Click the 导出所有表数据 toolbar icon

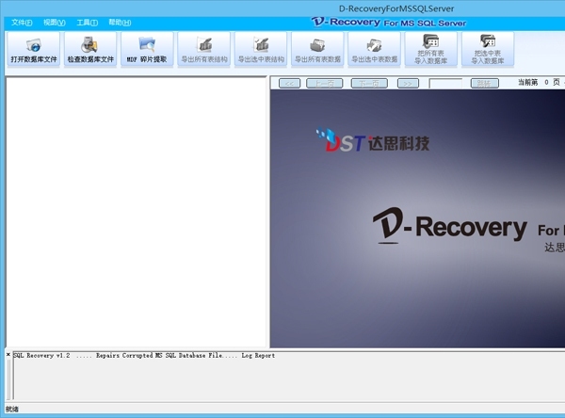[317, 49]
